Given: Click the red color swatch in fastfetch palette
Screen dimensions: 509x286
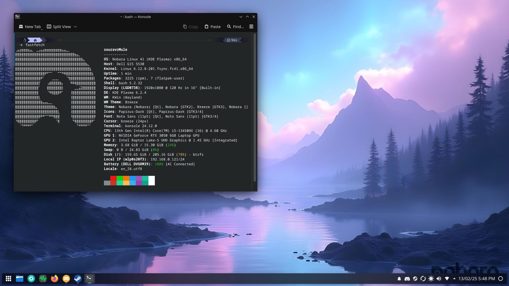Looking at the screenshot, I should 113,181.
